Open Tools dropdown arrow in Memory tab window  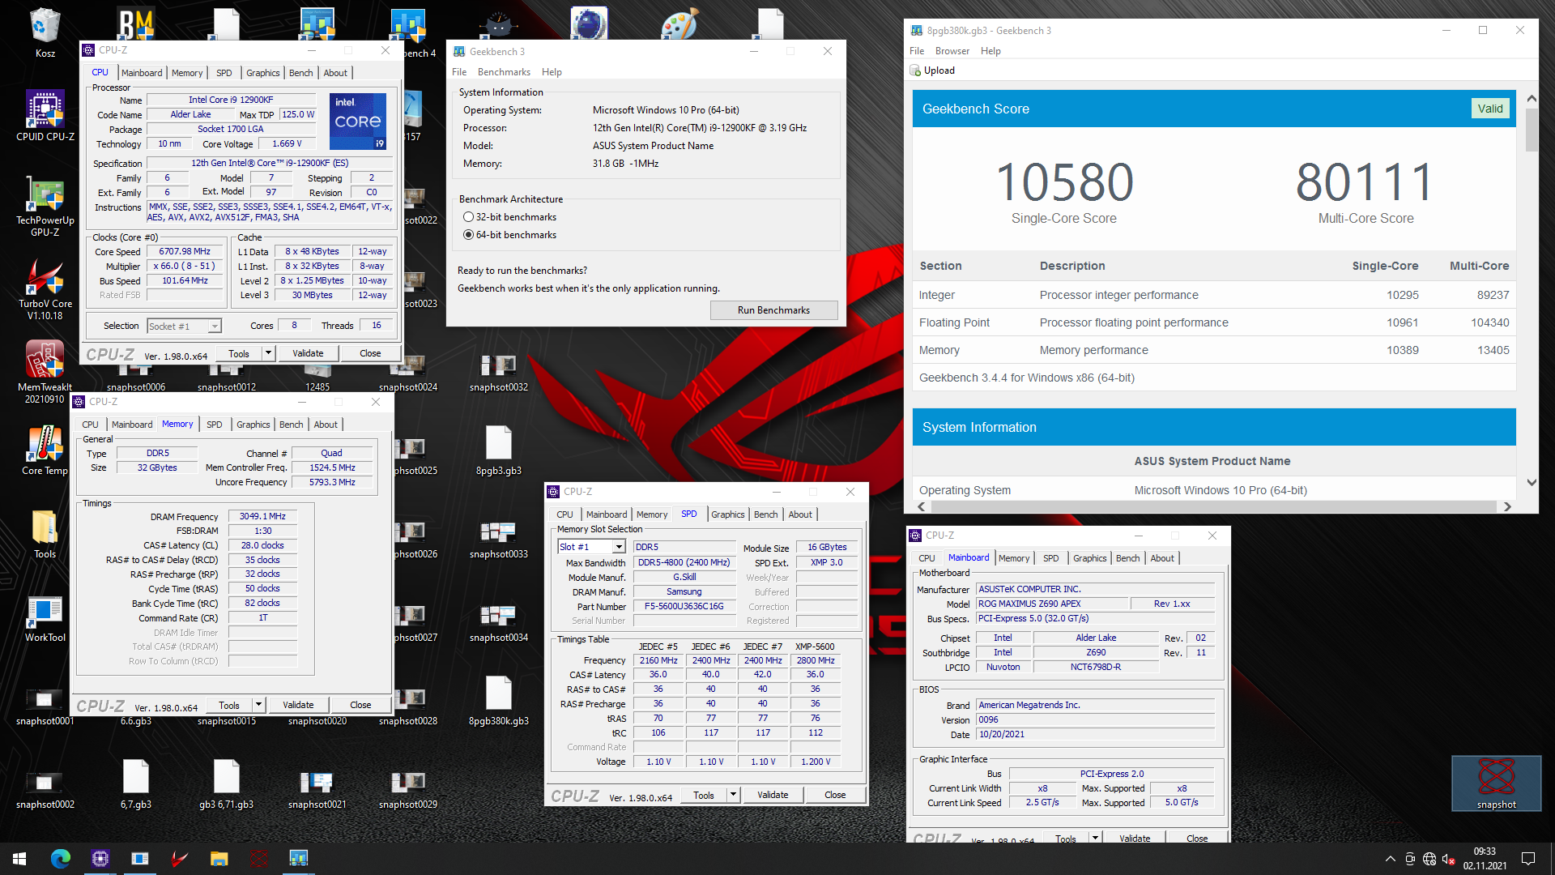(x=258, y=705)
